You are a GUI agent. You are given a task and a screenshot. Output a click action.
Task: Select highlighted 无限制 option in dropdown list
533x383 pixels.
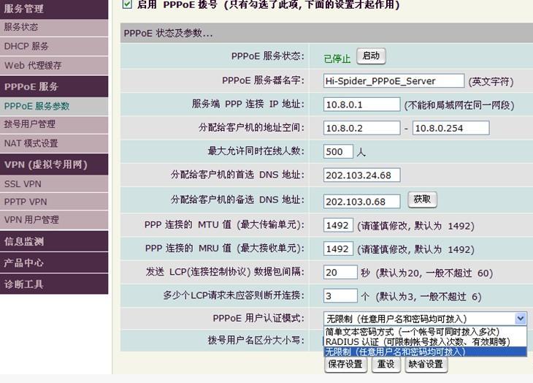coord(425,352)
